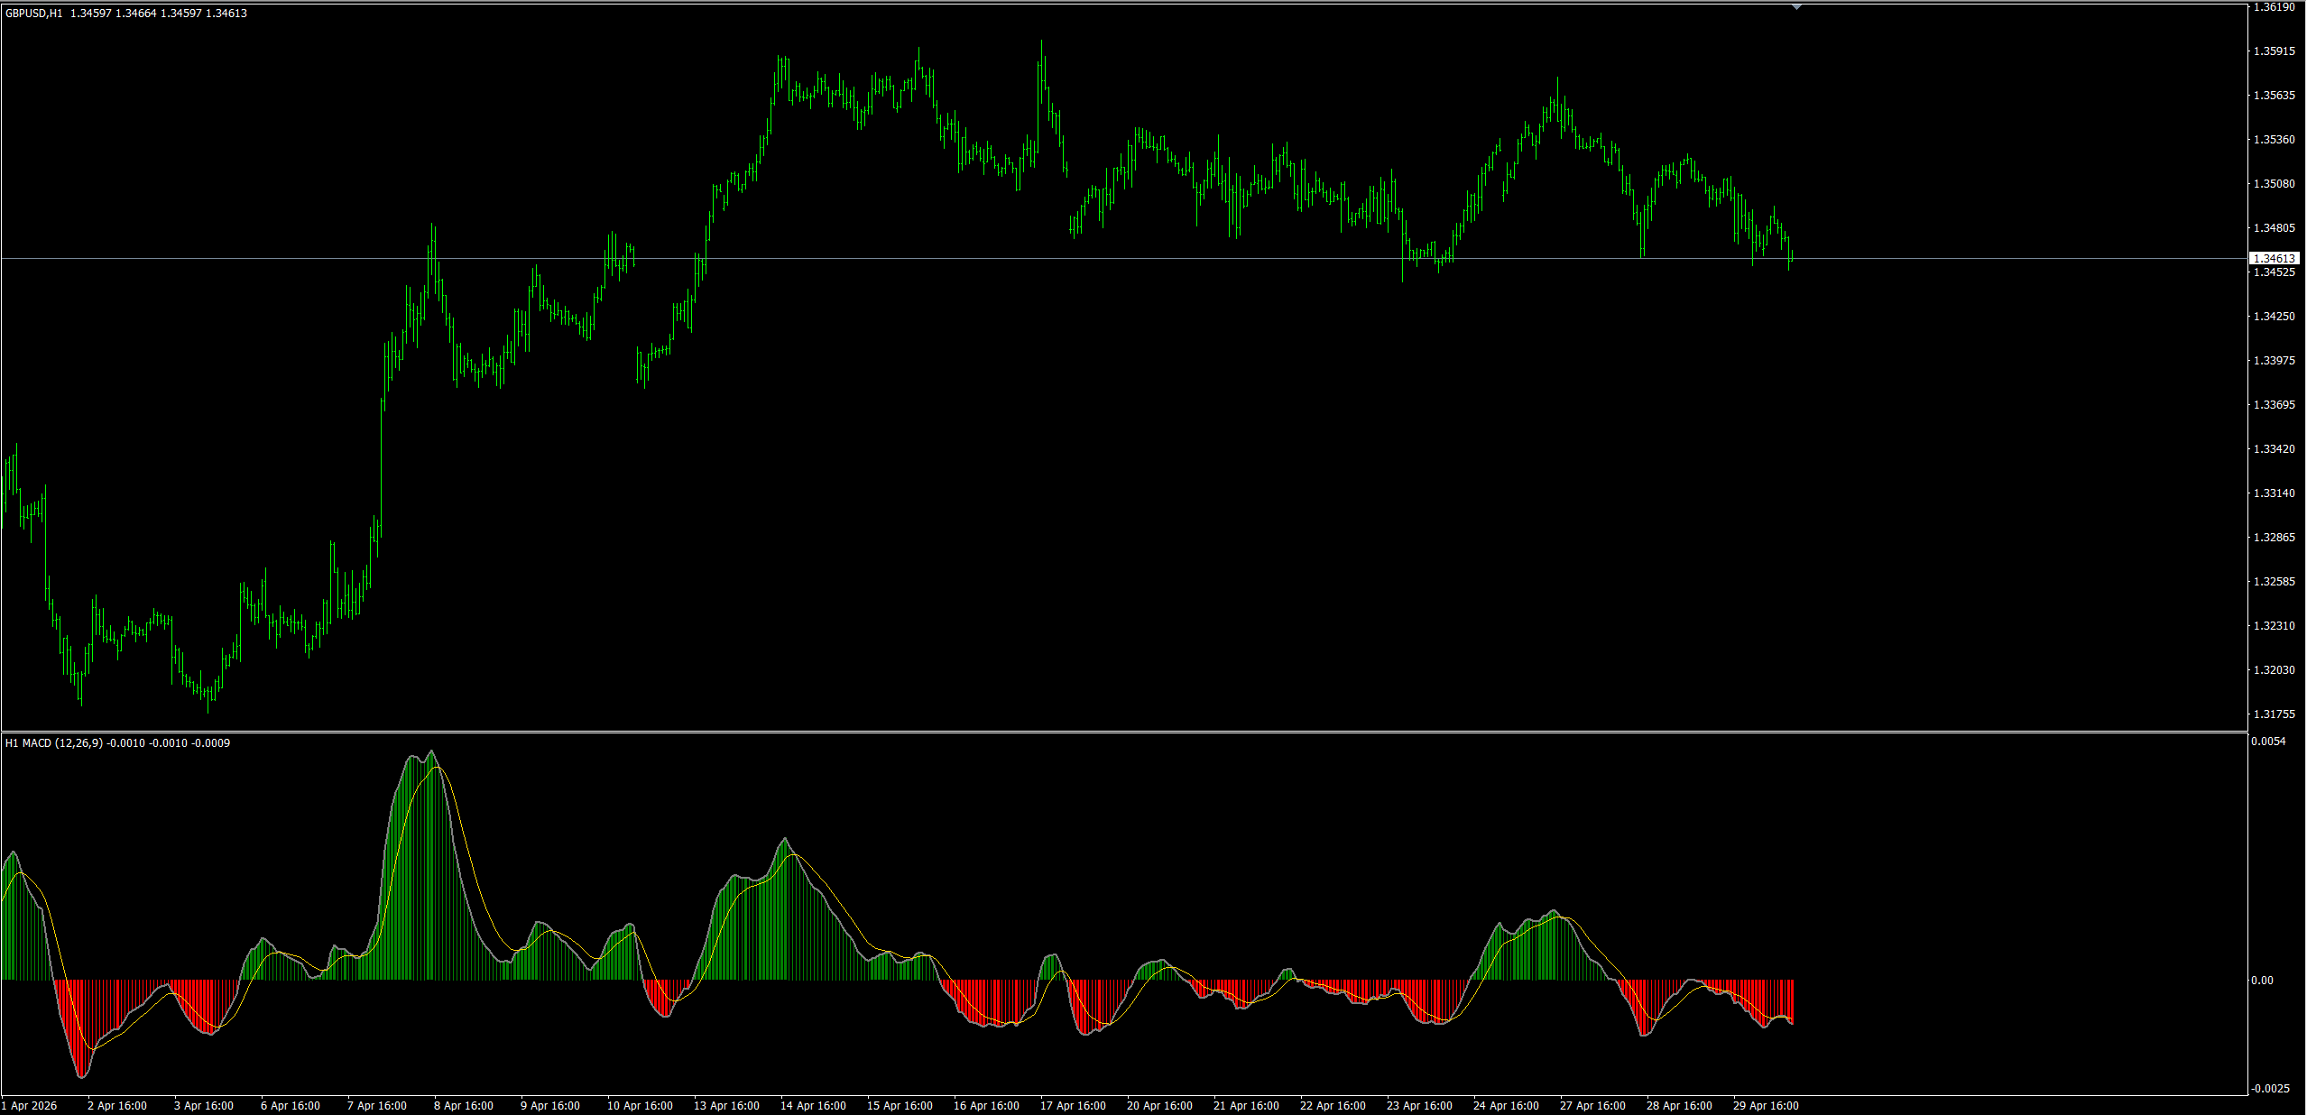Click the 17 Apr 16:00 time label

coord(1073,1106)
